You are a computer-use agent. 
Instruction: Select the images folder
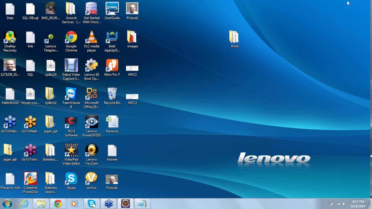132,39
